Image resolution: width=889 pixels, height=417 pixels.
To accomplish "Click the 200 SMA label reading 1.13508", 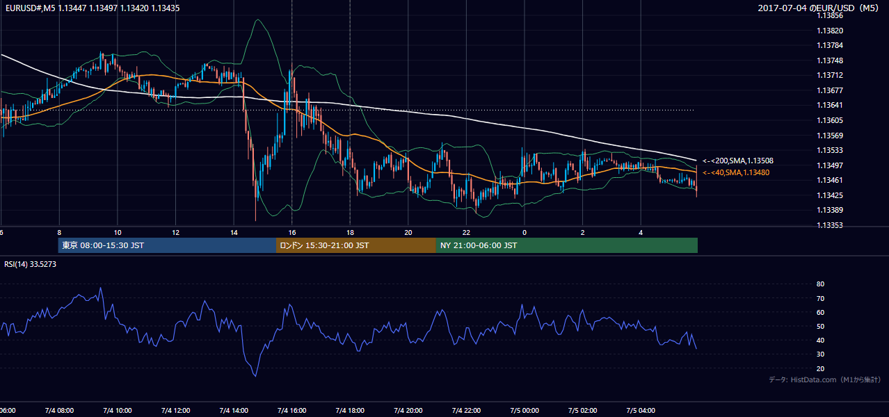I will click(738, 161).
